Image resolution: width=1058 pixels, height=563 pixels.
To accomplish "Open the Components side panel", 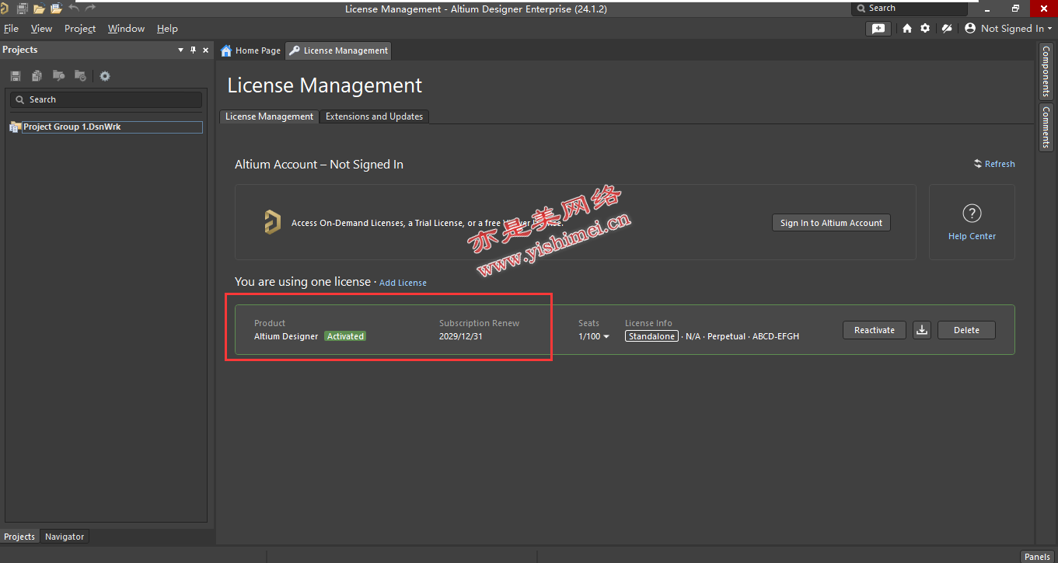I will pos(1046,71).
